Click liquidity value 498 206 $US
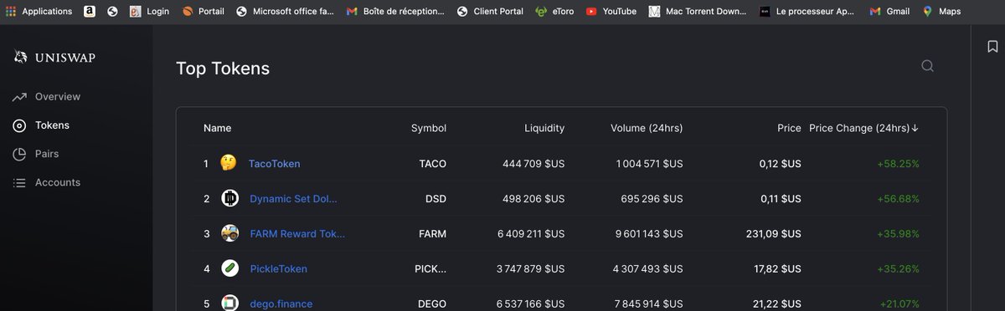This screenshot has width=1005, height=311. (533, 199)
